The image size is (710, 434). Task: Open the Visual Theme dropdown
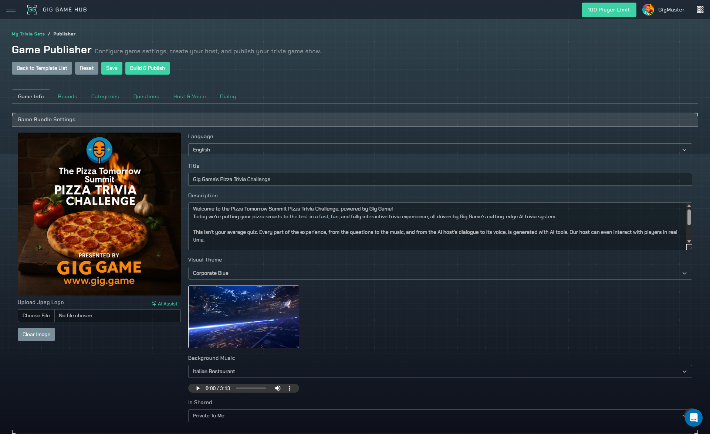point(440,273)
